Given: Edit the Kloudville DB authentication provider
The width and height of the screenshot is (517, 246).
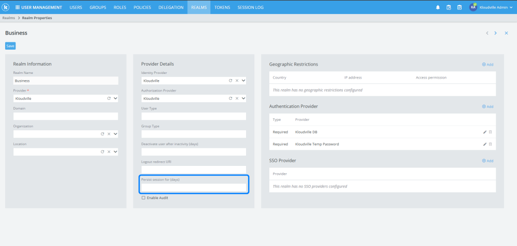Looking at the screenshot, I should click(x=485, y=132).
